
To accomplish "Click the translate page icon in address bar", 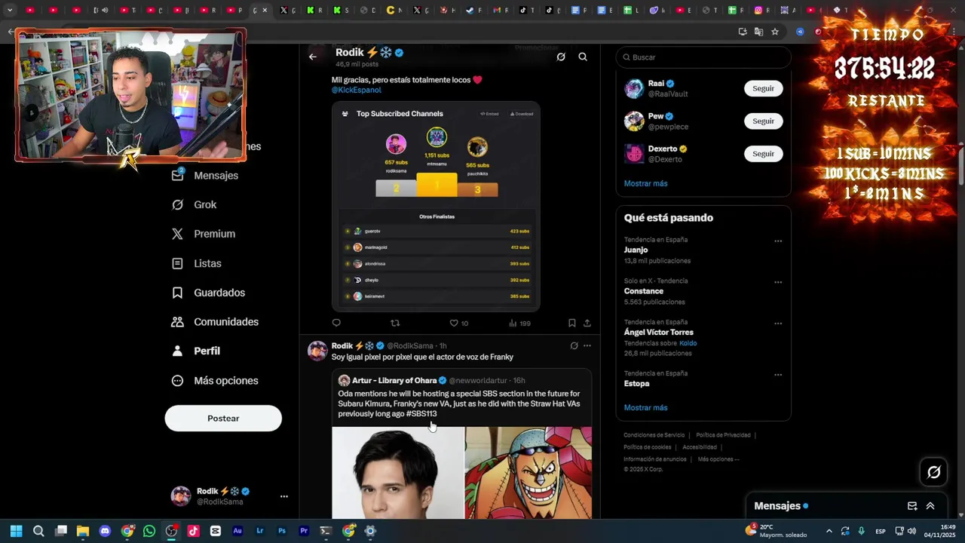I will pos(758,32).
